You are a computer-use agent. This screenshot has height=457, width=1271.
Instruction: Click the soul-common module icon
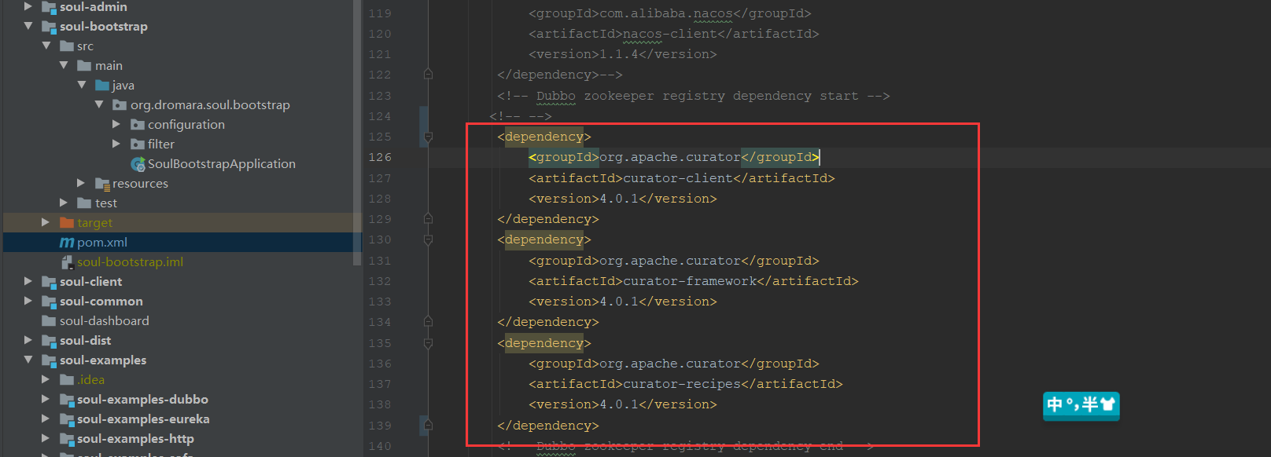pyautogui.click(x=49, y=302)
